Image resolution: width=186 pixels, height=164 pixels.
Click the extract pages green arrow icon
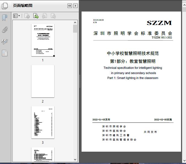(36, 16)
